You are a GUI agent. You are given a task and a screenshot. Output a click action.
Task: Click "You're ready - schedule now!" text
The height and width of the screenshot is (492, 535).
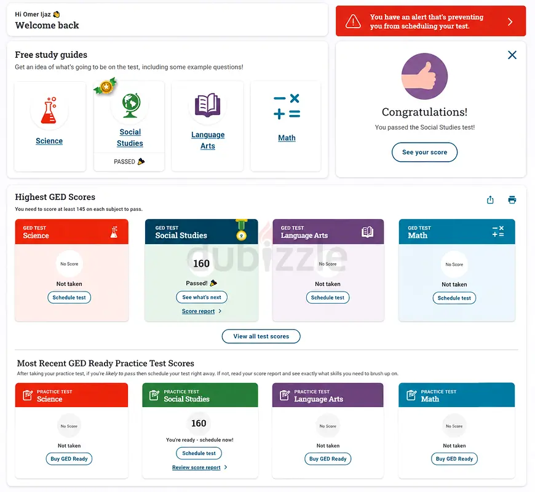[x=200, y=440]
